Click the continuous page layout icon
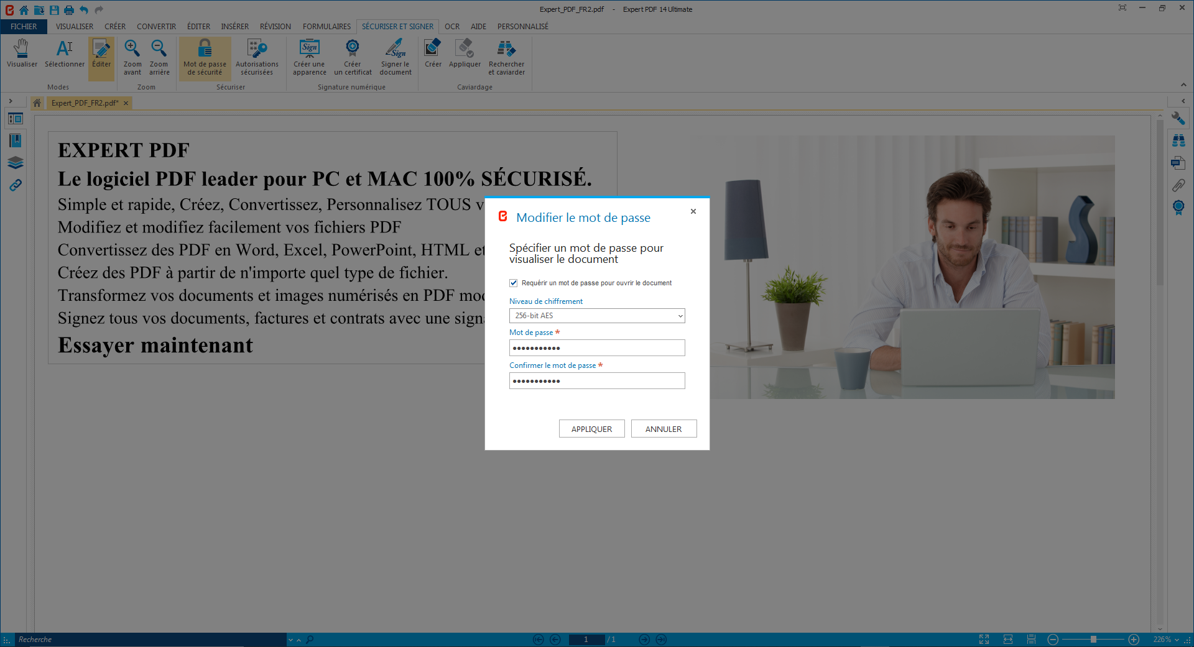Viewport: 1194px width, 647px height. pyautogui.click(x=1031, y=640)
